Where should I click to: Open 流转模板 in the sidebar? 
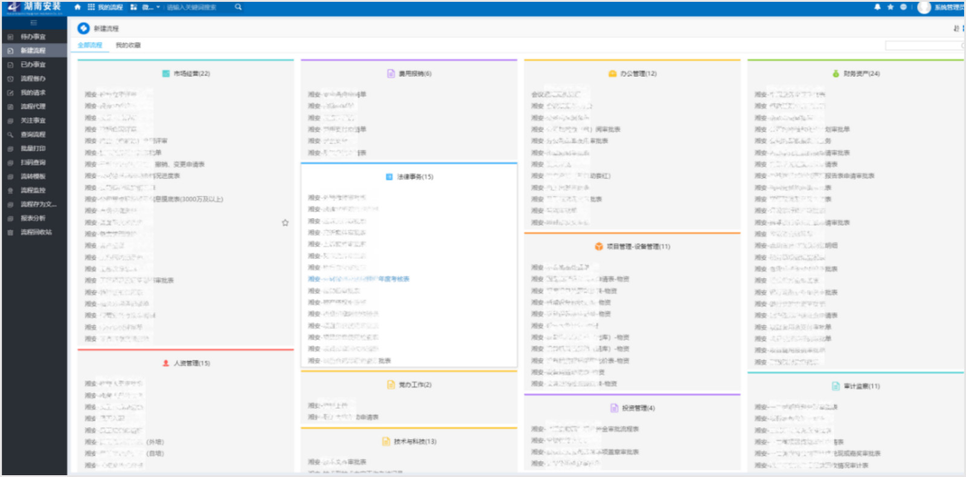pyautogui.click(x=33, y=176)
